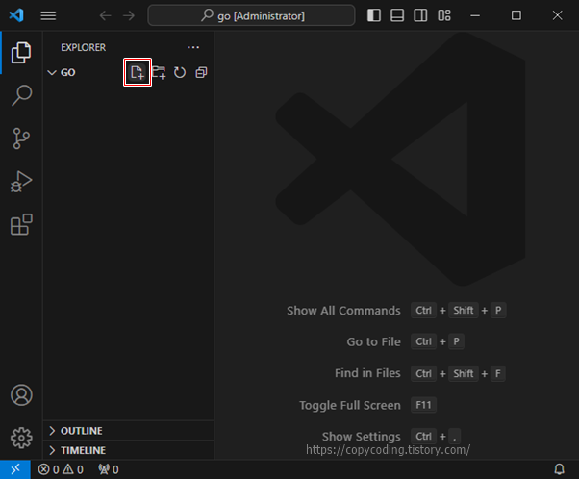The width and height of the screenshot is (579, 479).
Task: Toggle the secondary side bar
Action: pyautogui.click(x=420, y=15)
